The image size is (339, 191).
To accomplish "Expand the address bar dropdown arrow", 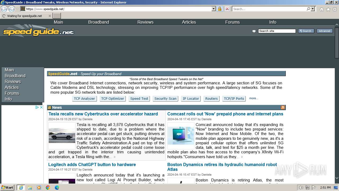I will (x=214, y=9).
